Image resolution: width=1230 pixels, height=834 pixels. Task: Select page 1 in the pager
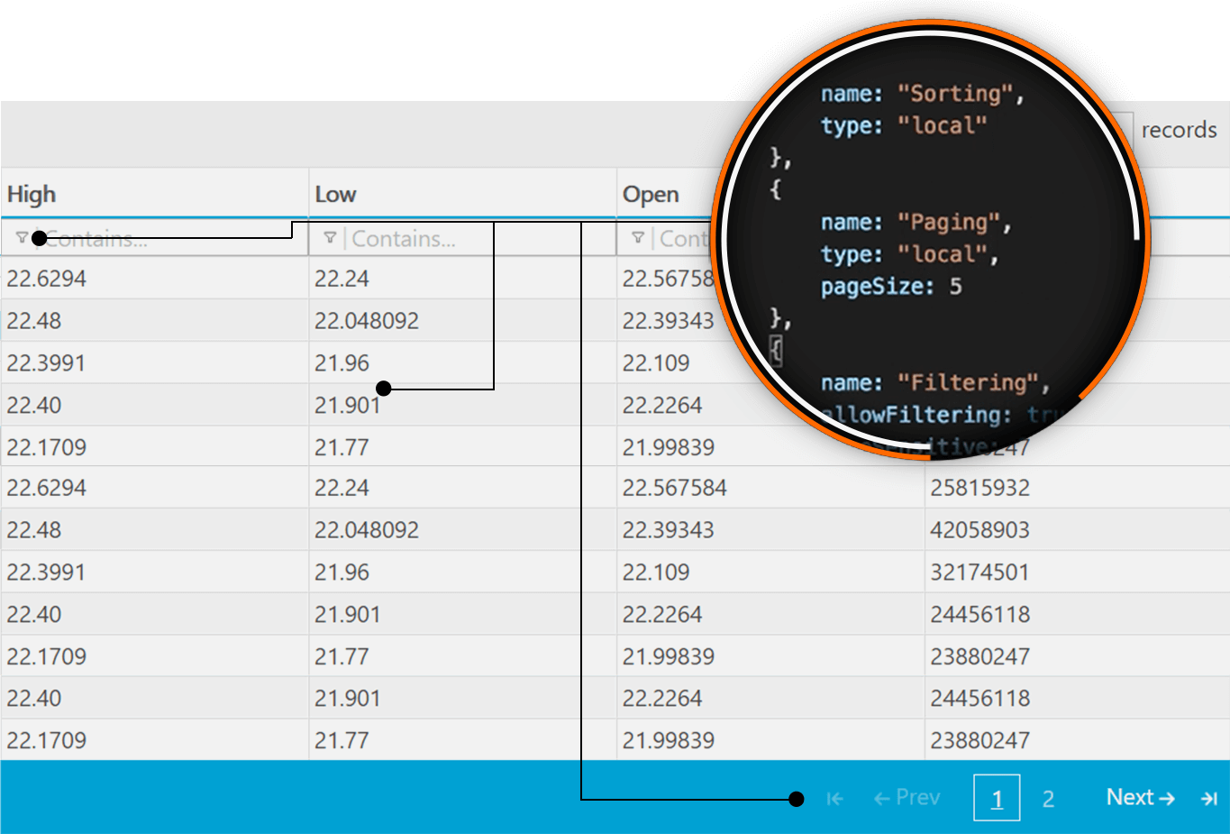[x=997, y=798]
